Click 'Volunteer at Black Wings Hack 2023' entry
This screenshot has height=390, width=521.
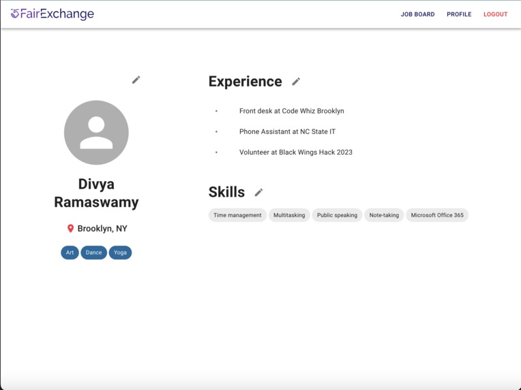pyautogui.click(x=296, y=152)
